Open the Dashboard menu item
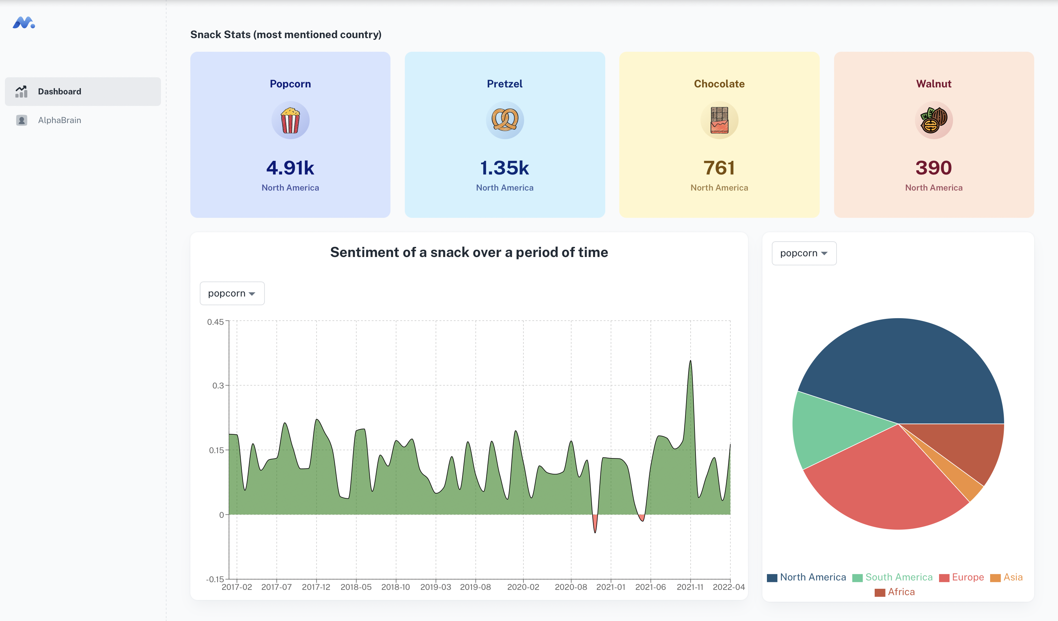Viewport: 1058px width, 621px height. 83,92
